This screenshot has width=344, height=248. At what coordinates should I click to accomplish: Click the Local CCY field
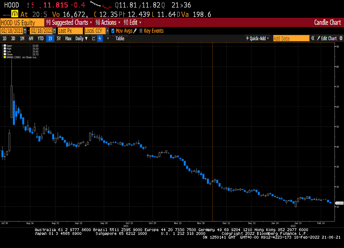tap(95, 31)
